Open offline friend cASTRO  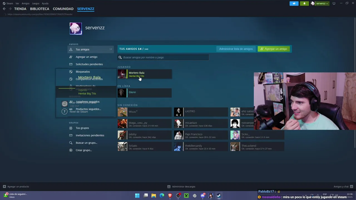point(201,112)
